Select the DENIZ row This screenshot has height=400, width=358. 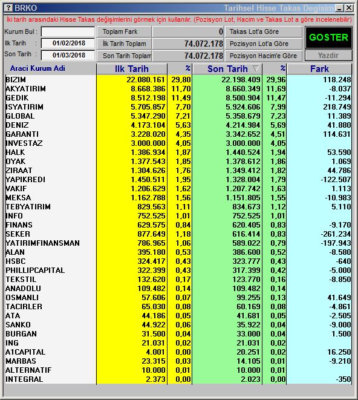(x=178, y=125)
